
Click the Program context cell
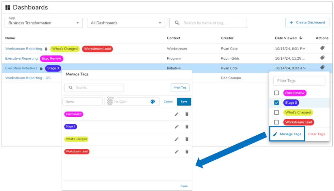click(x=174, y=58)
